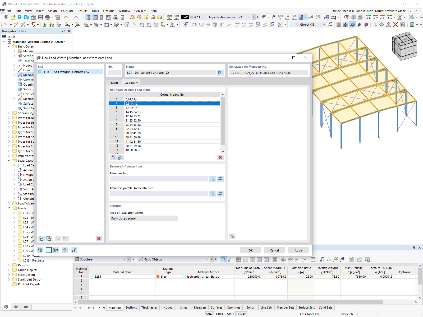Click copy item icon at bottom of List panel

(x=49, y=239)
